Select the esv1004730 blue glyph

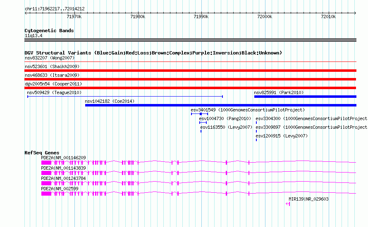point(203,123)
